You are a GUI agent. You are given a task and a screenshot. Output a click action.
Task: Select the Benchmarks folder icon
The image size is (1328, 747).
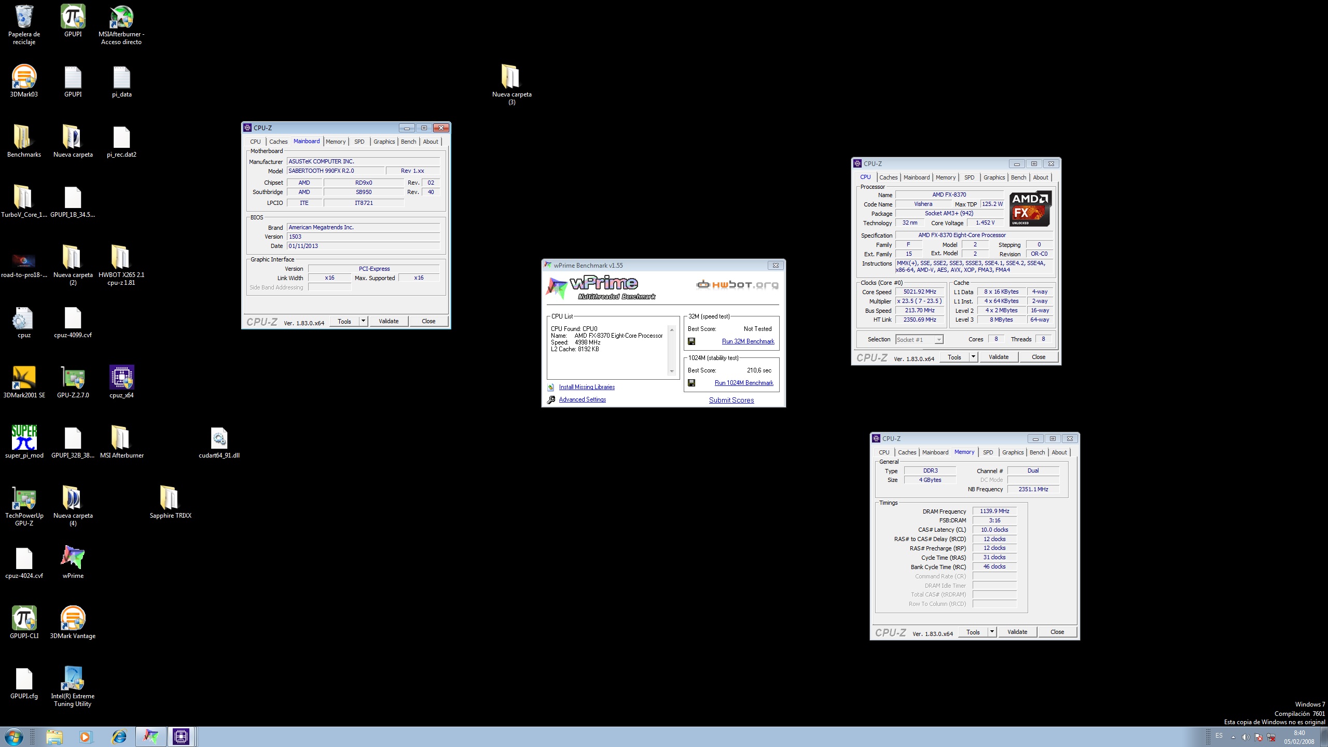24,137
